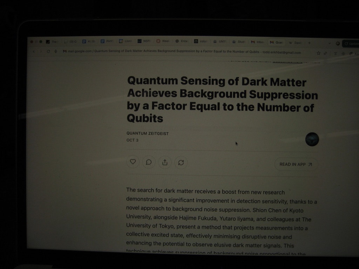359x269 pixels.
Task: Share the article with the upload arrow icon
Action: 165,163
